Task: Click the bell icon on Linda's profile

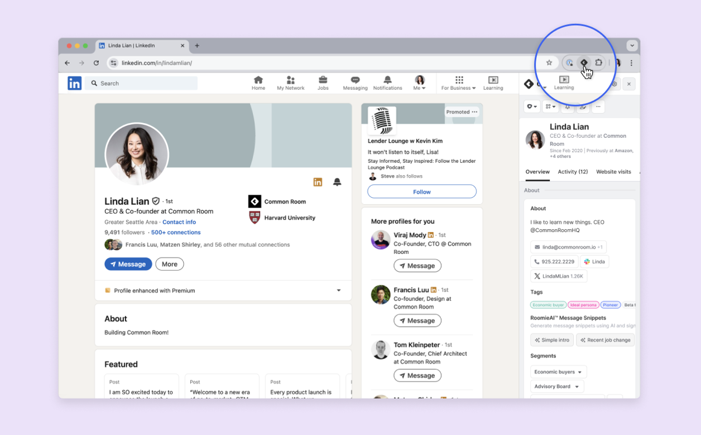Action: tap(337, 182)
